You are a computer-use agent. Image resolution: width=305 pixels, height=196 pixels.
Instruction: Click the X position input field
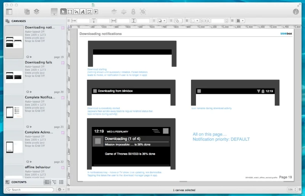coord(83,21)
